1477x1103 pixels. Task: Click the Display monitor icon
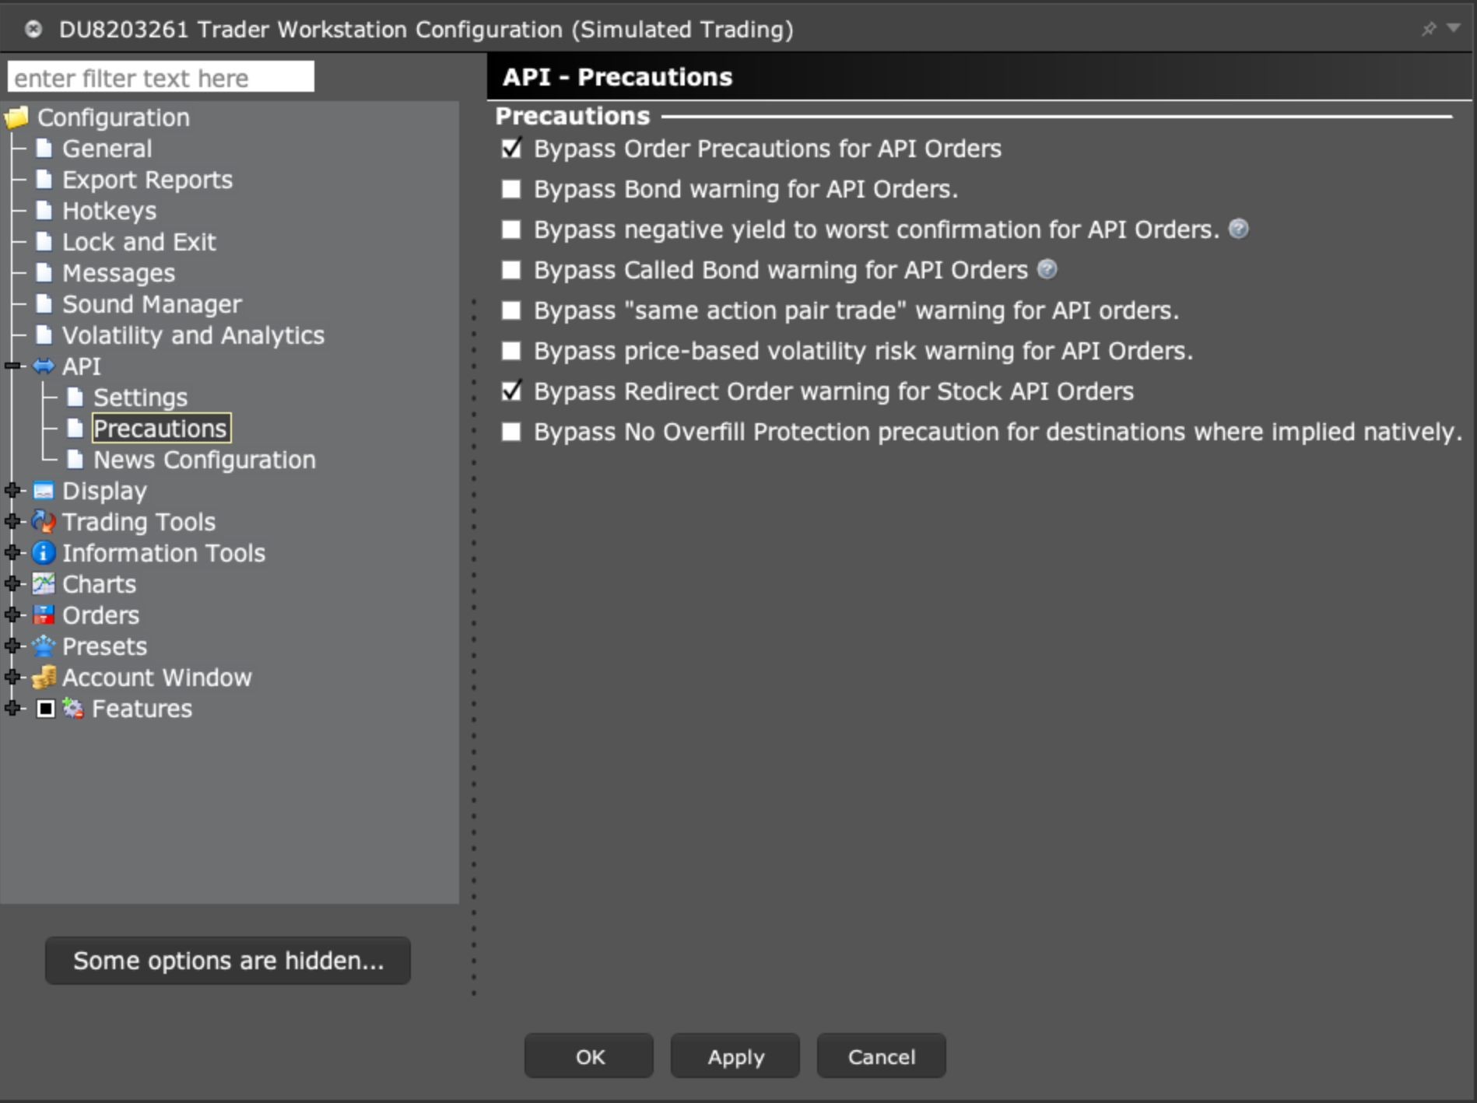click(x=44, y=490)
